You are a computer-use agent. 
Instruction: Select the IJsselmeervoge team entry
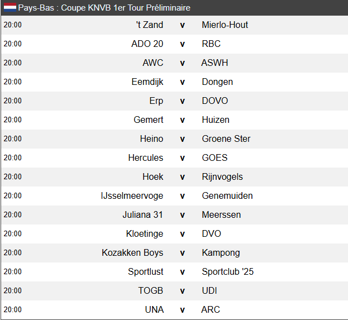(132, 195)
